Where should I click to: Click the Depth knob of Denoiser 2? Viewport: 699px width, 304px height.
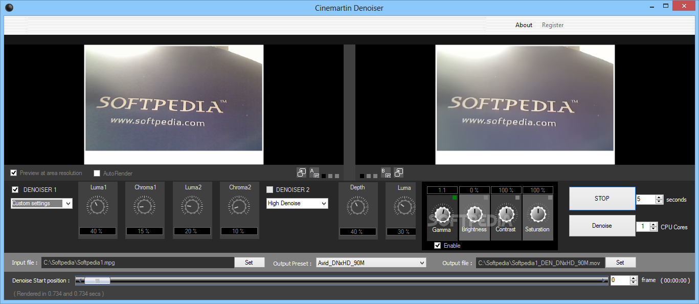click(x=357, y=207)
